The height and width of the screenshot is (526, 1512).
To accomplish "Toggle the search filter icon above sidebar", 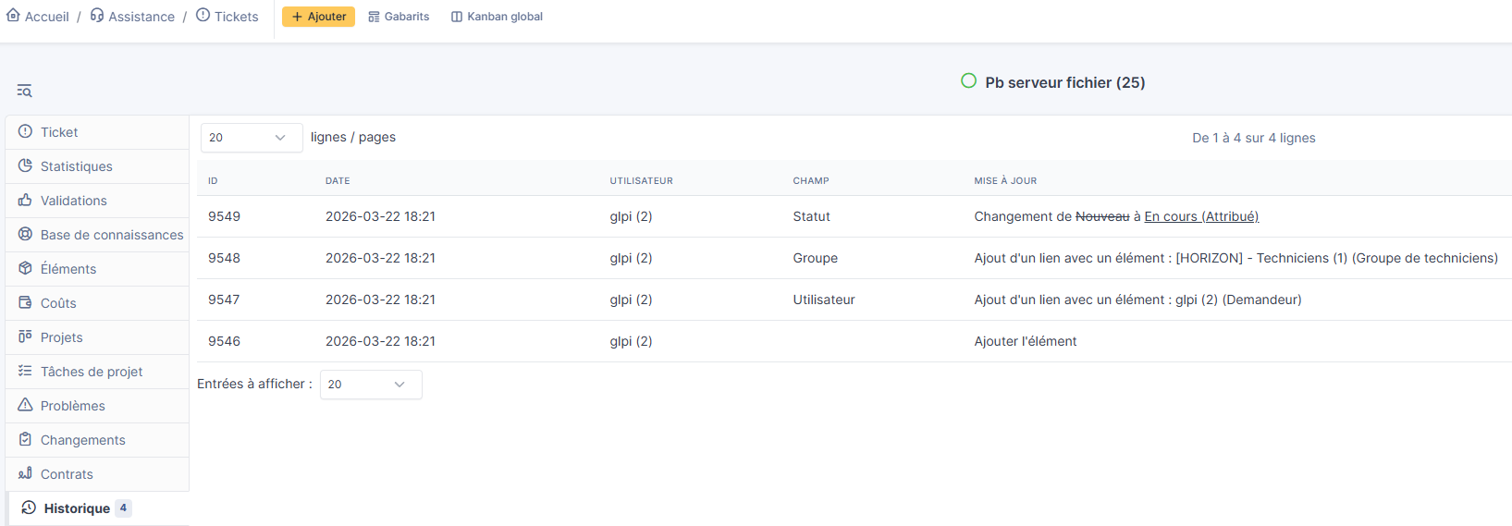I will 24,91.
